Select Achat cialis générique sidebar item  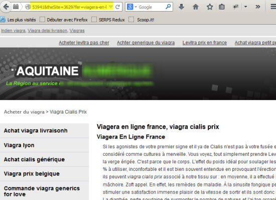pyautogui.click(x=44, y=159)
